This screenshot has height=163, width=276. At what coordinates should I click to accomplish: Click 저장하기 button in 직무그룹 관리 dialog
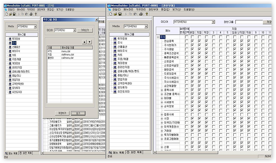(x=62, y=113)
